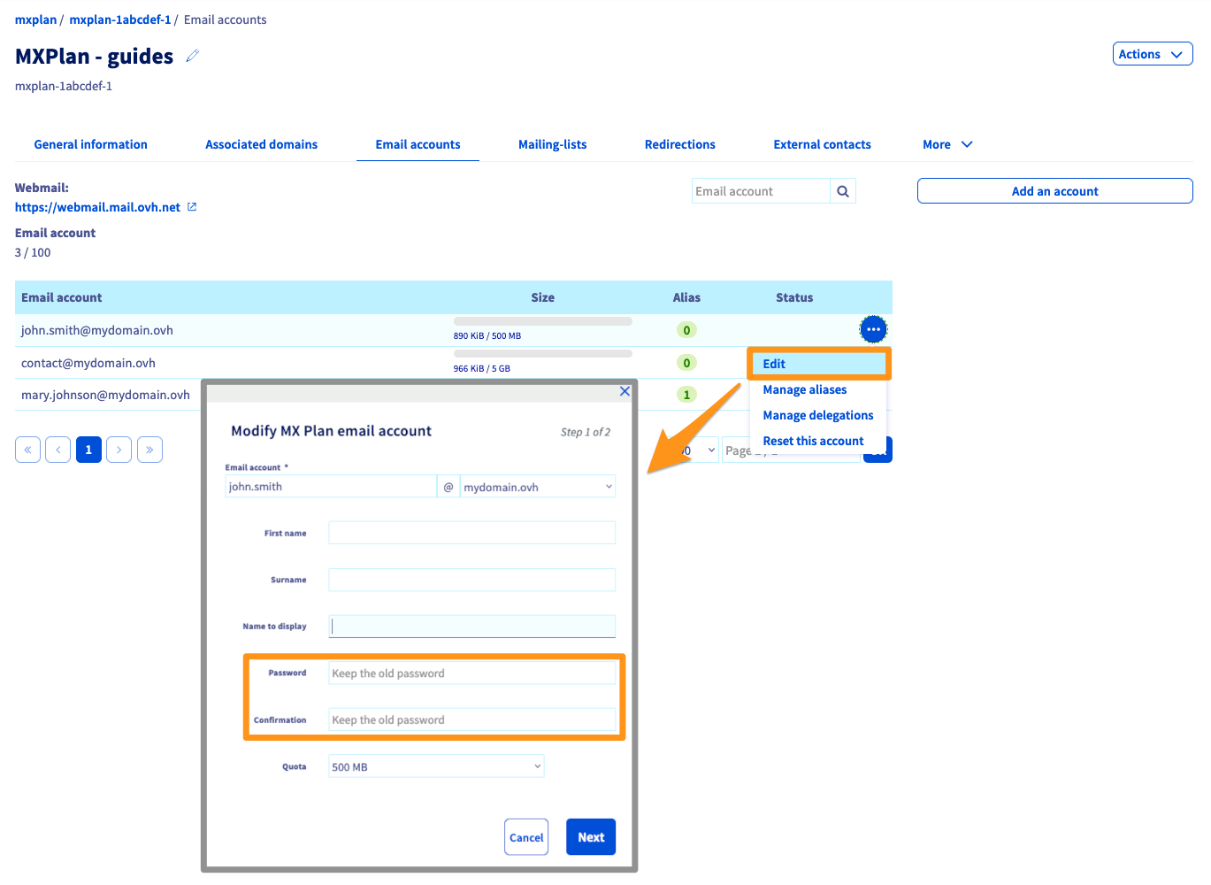Click the Add an account button
Screen dimensions: 1211x885
tap(1054, 191)
